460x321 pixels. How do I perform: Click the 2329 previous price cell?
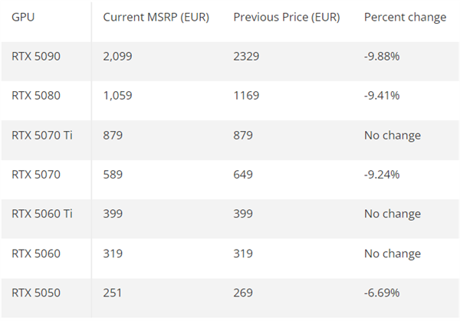pos(247,56)
